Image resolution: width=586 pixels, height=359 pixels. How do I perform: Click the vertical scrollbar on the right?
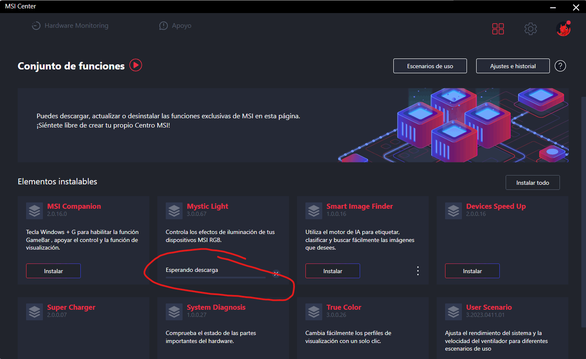pyautogui.click(x=583, y=210)
